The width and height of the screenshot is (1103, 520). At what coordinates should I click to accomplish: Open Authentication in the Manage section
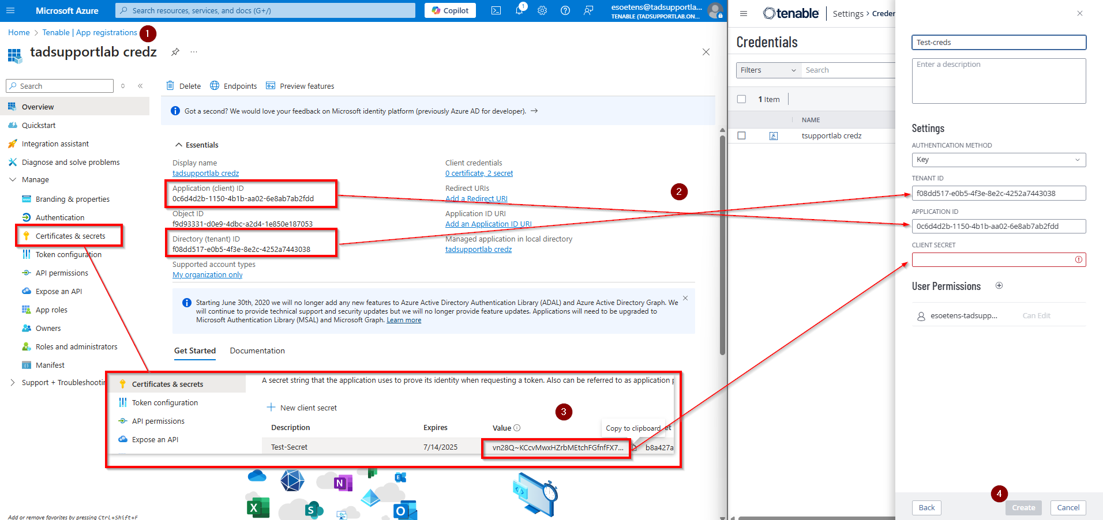60,217
